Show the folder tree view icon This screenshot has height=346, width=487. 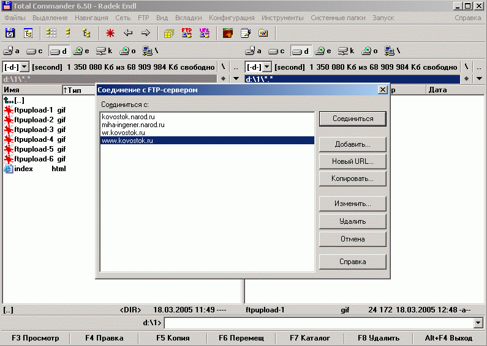coord(86,33)
